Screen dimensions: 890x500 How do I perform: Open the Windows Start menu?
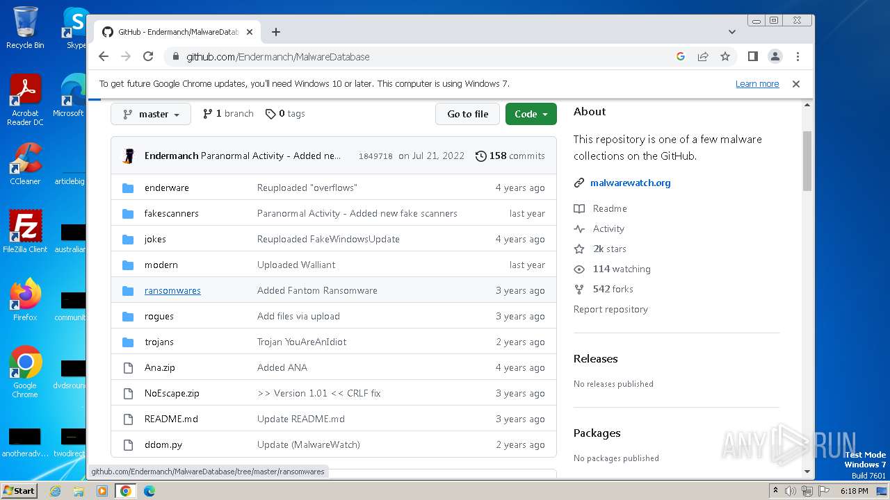coord(19,491)
